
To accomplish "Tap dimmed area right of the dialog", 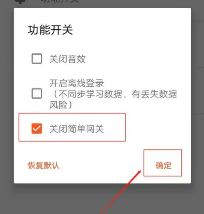I will pyautogui.click(x=197, y=96).
